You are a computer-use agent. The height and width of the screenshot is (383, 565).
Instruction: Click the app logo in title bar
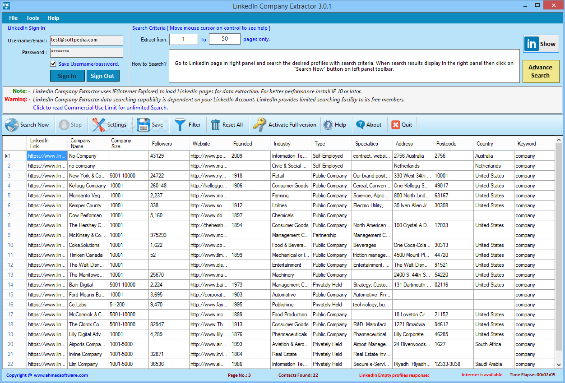pos(6,6)
